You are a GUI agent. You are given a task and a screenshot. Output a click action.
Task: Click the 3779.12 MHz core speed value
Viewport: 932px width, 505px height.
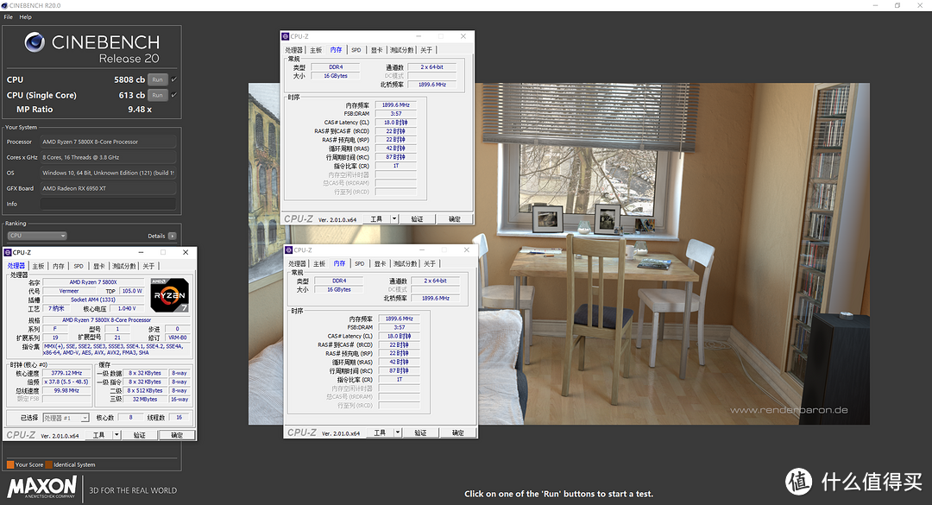(66, 373)
